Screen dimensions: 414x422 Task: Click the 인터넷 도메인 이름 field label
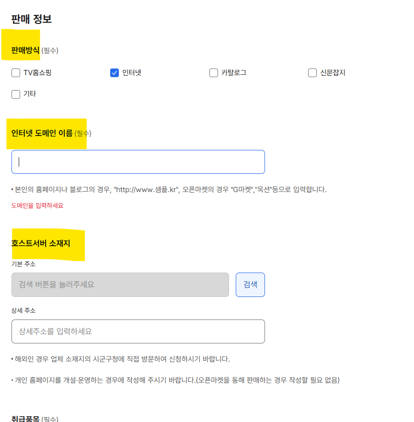click(42, 133)
